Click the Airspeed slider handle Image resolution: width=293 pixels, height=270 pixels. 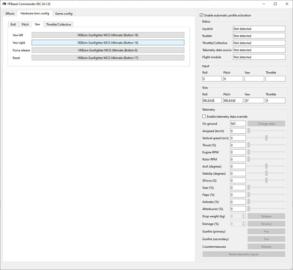tap(249, 131)
